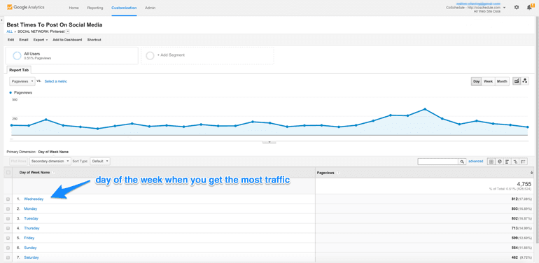Switch to the comparison view icon
Screen dimensions: 539x263
[x=516, y=162]
